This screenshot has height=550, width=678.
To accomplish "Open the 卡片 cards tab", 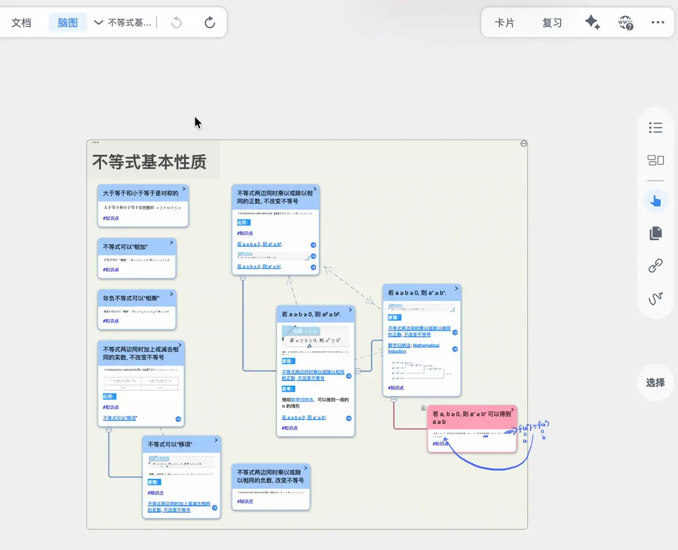I will click(x=505, y=23).
